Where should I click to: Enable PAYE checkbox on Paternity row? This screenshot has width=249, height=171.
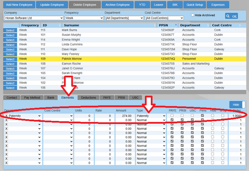173,116
